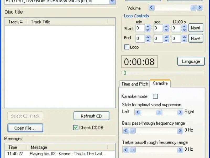Image resolution: width=210 pixels, height=158 pixels.
Task: Click vocal suppression slider left arrow
Action: 138,112
